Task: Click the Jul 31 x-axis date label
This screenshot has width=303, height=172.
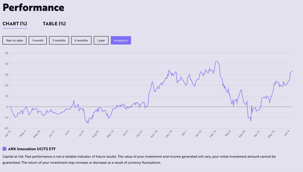Action: coord(82,133)
